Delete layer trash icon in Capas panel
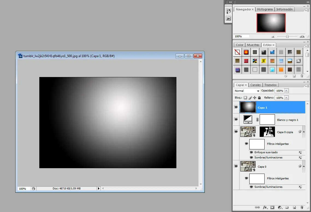The width and height of the screenshot is (311, 212). (x=302, y=207)
